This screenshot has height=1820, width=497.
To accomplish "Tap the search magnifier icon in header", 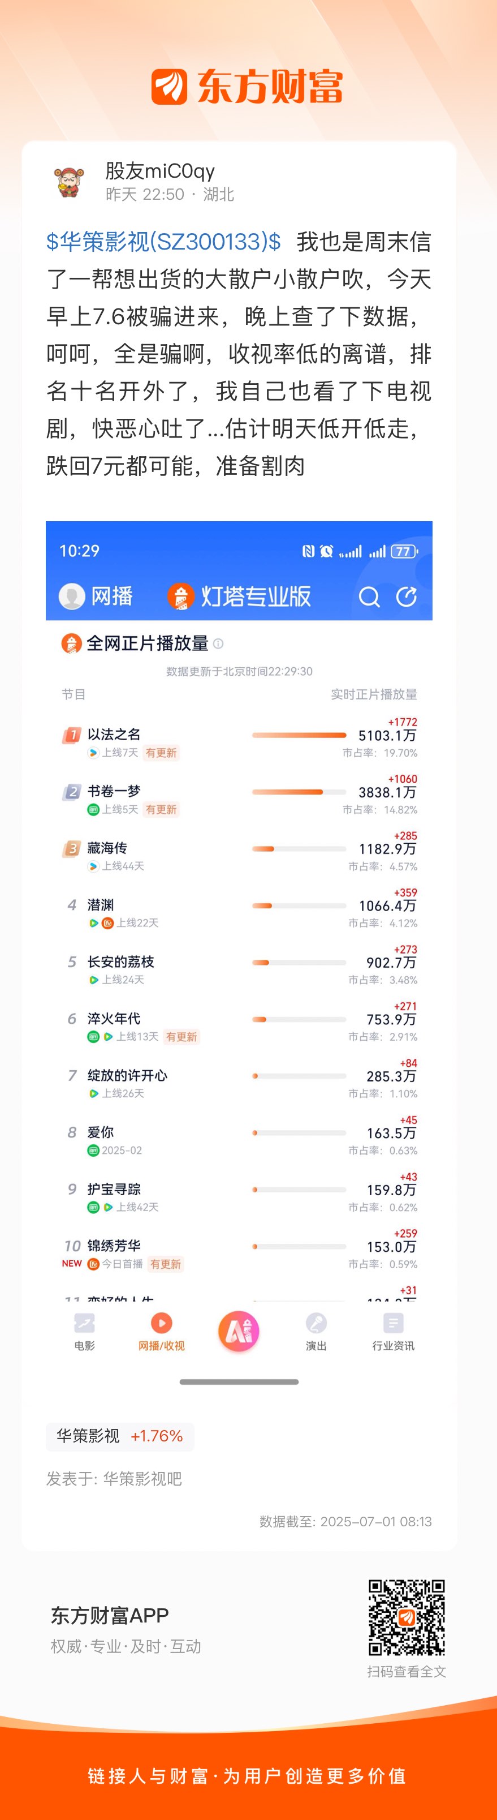I will click(369, 597).
